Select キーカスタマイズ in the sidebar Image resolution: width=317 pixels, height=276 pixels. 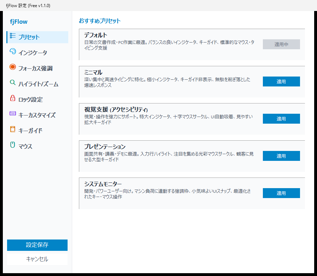pos(38,115)
